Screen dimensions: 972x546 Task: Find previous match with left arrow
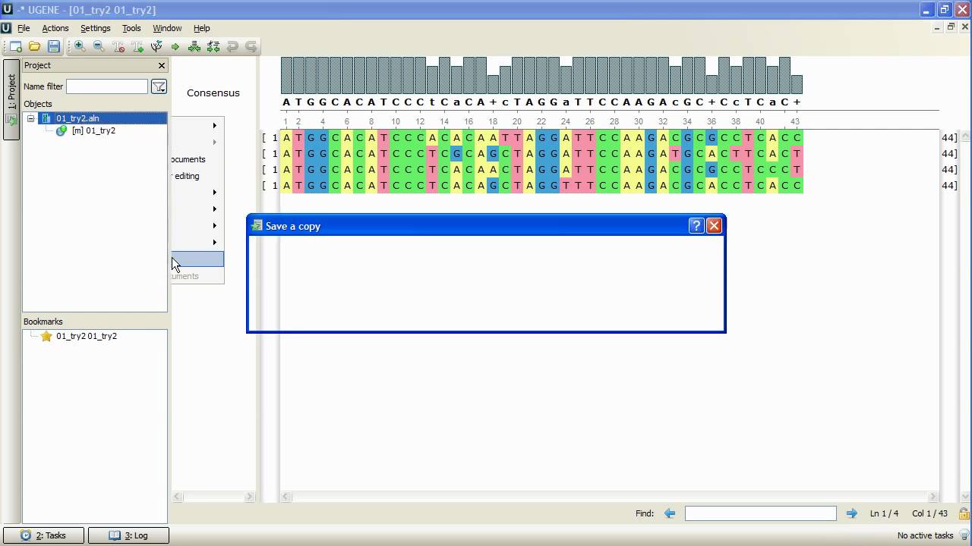pyautogui.click(x=670, y=513)
